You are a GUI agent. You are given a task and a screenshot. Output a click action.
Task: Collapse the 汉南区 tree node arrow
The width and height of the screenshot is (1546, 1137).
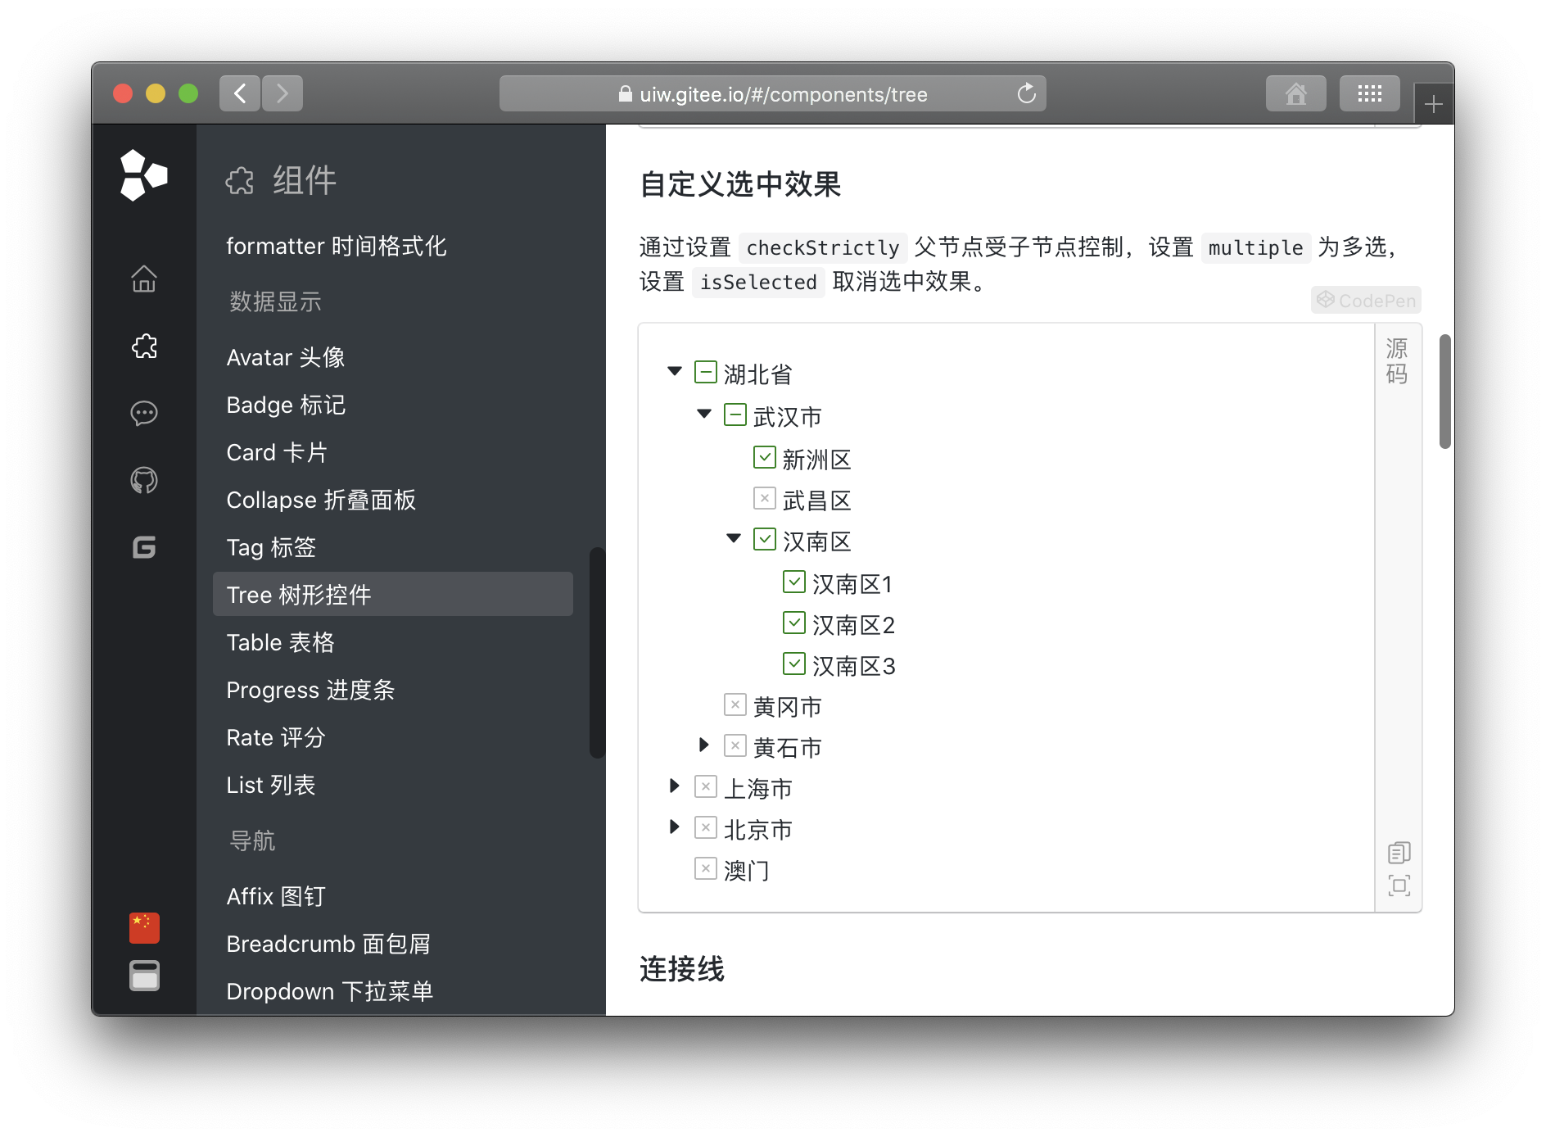(x=734, y=539)
